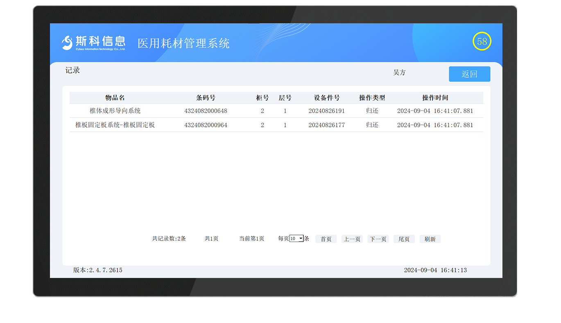Click the 物品名 column header
The image size is (561, 323).
point(115,98)
